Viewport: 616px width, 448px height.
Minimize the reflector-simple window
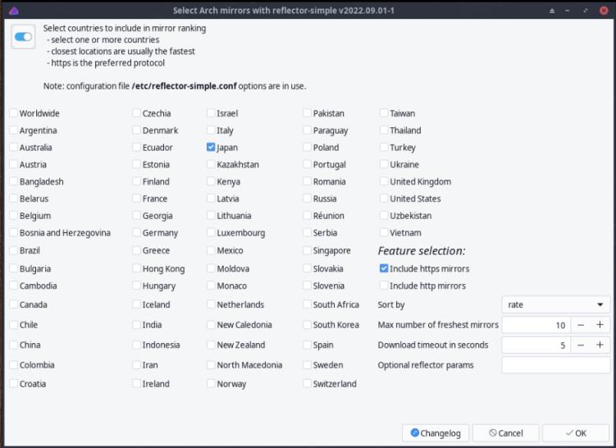[x=568, y=11]
